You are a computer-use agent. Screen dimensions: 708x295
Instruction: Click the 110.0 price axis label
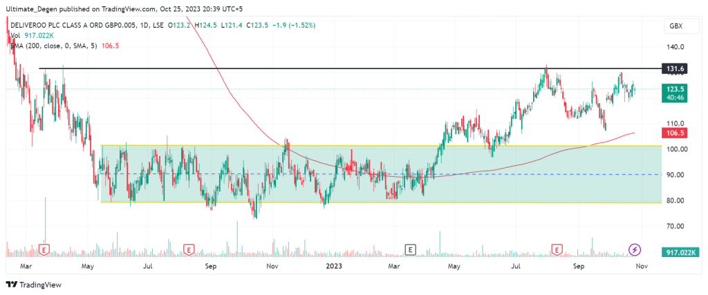[676, 123]
